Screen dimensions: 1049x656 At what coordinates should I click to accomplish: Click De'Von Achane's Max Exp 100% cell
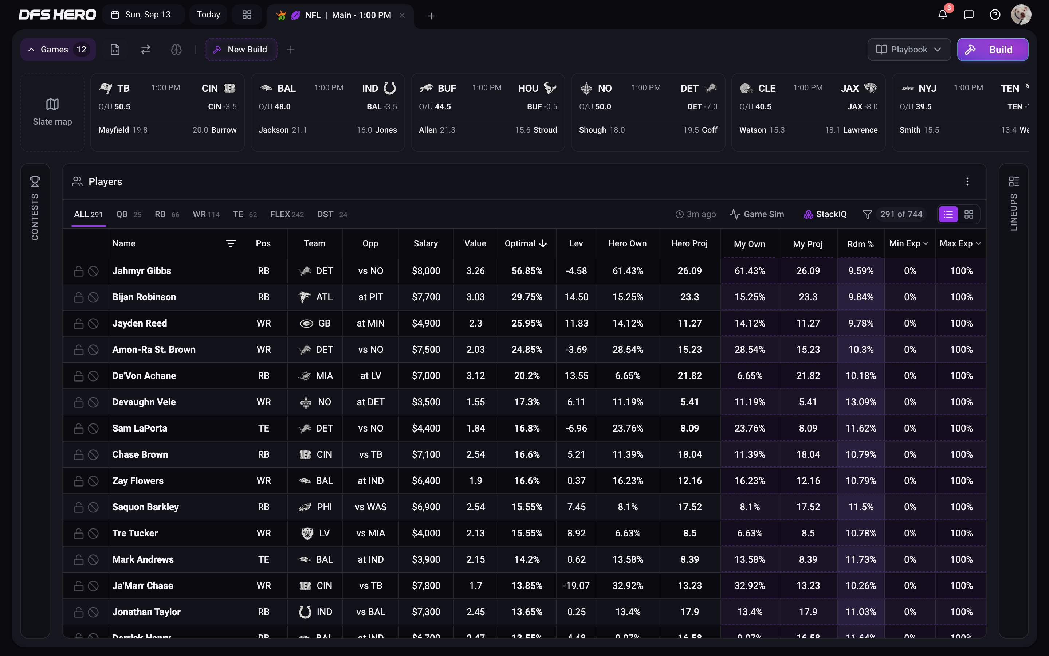(x=961, y=376)
